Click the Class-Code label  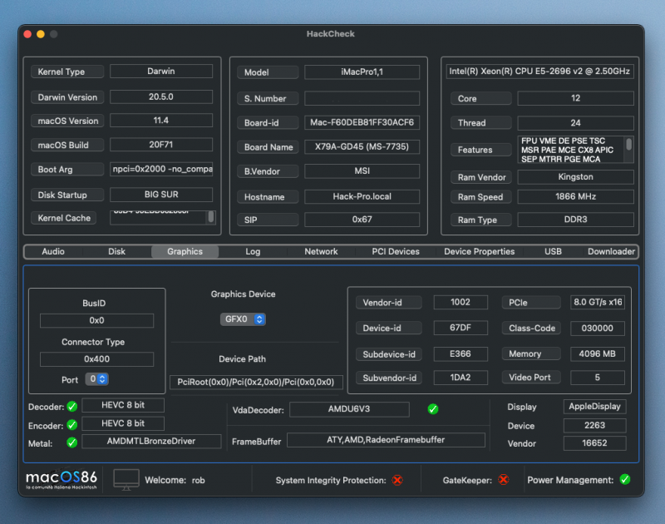(531, 328)
